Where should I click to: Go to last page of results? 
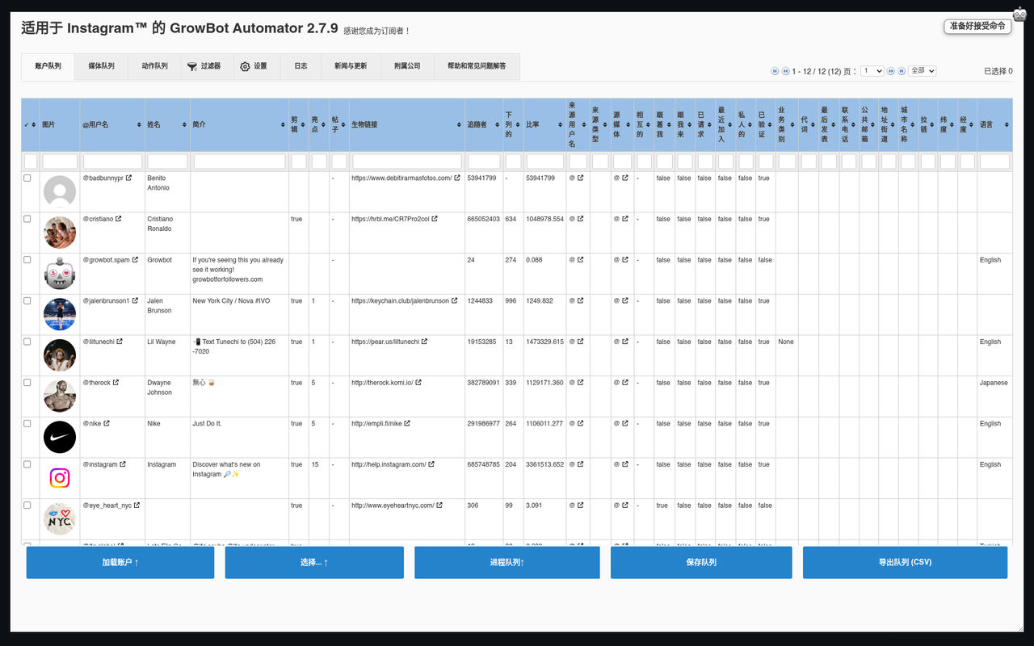point(902,71)
